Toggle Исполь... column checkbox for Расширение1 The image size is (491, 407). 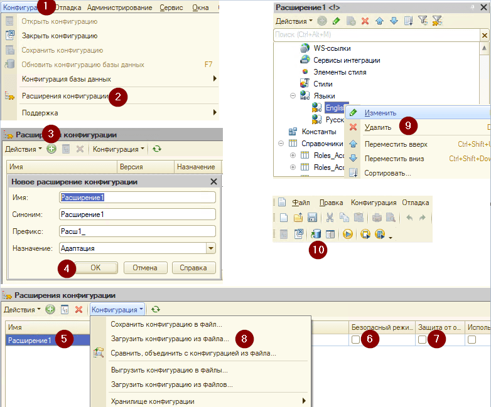pyautogui.click(x=472, y=339)
